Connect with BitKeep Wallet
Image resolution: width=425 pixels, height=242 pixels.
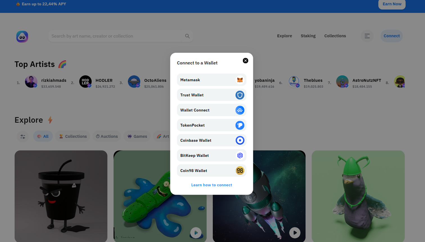click(x=211, y=155)
